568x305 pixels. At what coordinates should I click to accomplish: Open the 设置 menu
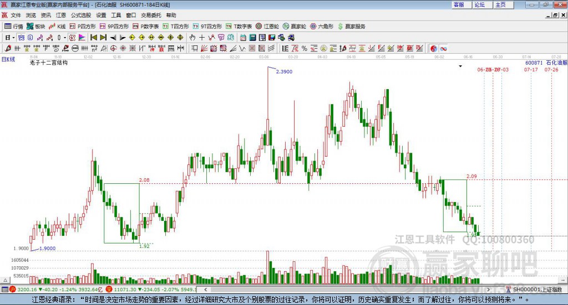(x=101, y=15)
